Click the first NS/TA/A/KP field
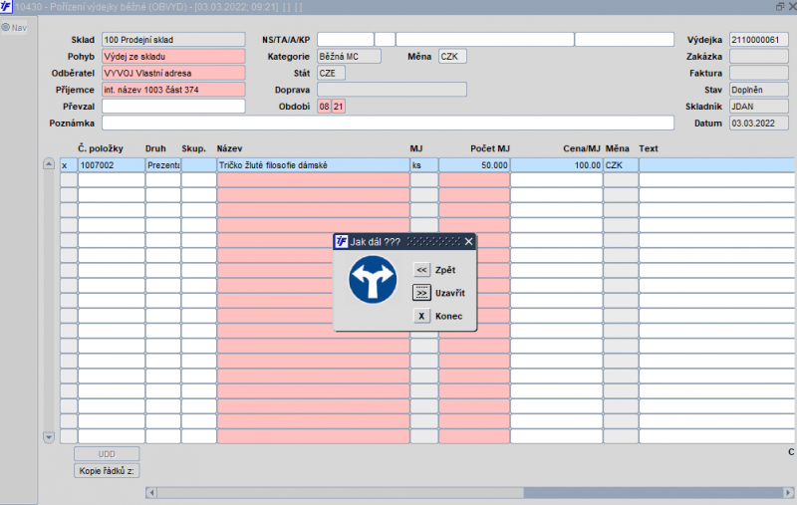Viewport: 797px width, 505px height. [346, 40]
